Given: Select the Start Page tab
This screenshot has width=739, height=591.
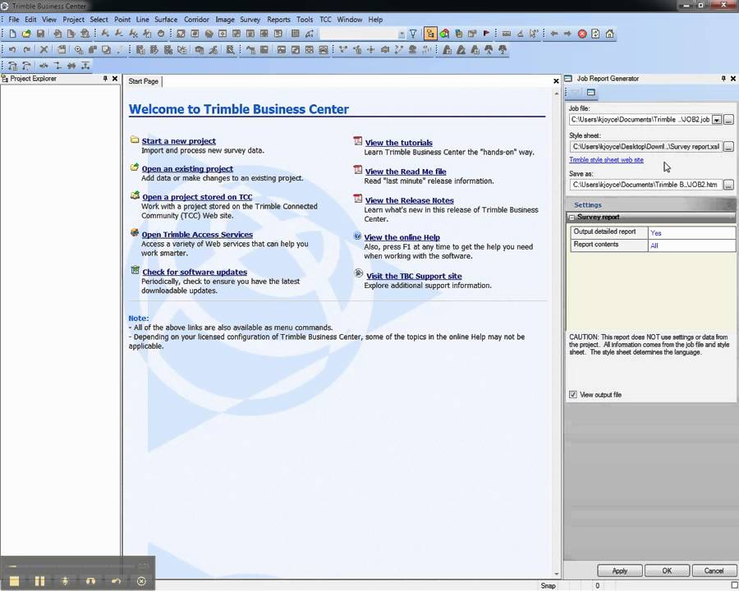Looking at the screenshot, I should pyautogui.click(x=143, y=81).
